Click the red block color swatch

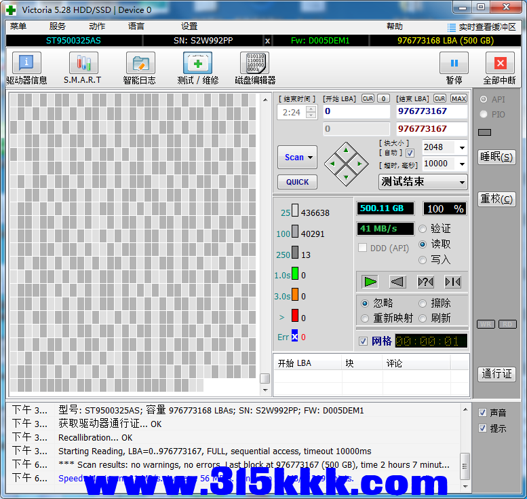click(295, 316)
